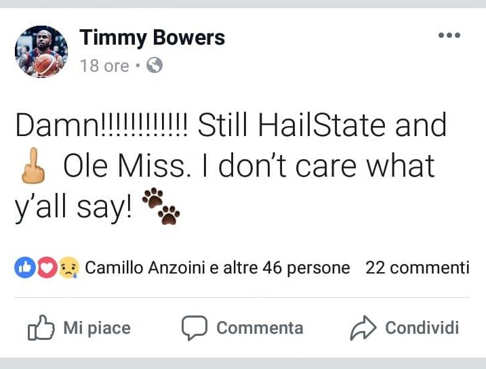486x369 pixels.
Task: Open the three-dots post options menu
Action: point(449,36)
